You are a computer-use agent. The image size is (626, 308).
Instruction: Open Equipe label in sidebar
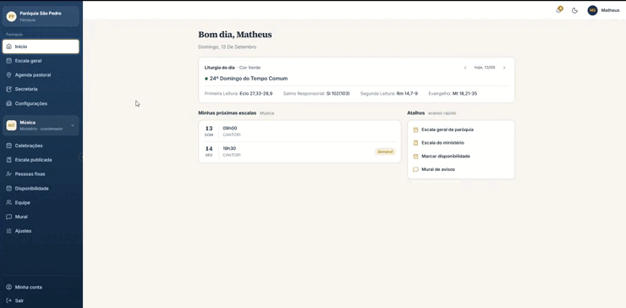point(22,202)
